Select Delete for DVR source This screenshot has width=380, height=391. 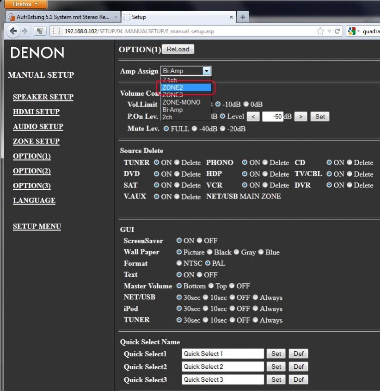click(x=349, y=185)
